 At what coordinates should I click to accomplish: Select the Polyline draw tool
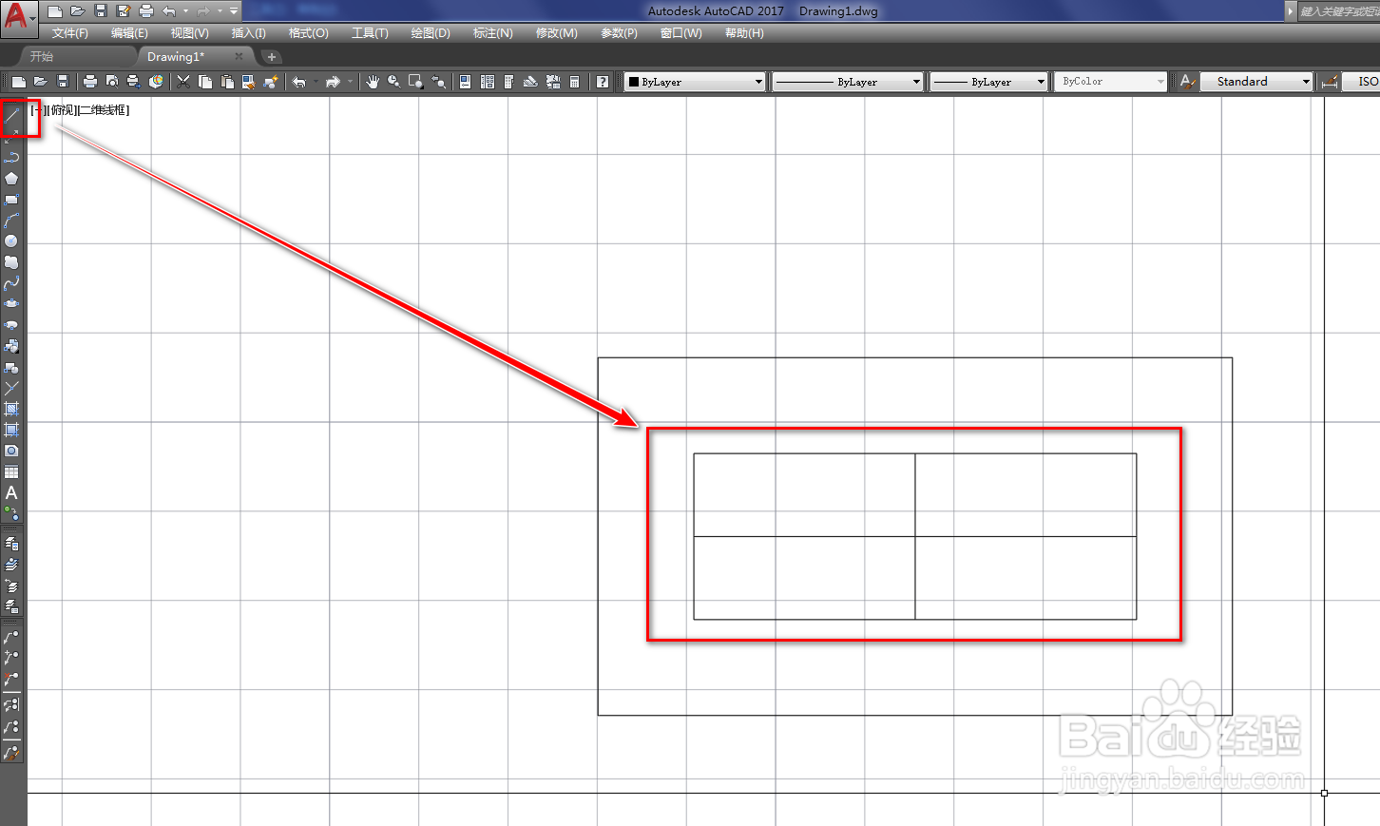click(11, 157)
